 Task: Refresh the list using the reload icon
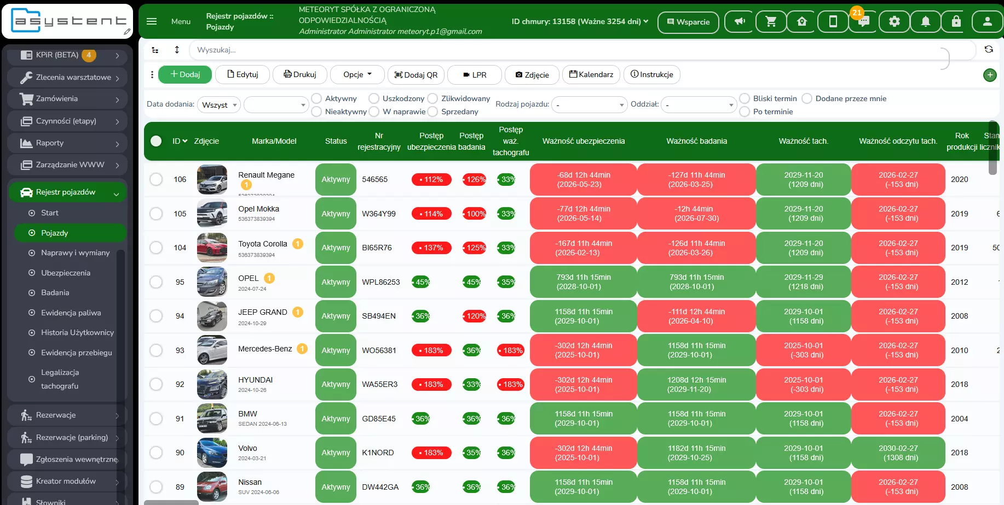(x=989, y=49)
